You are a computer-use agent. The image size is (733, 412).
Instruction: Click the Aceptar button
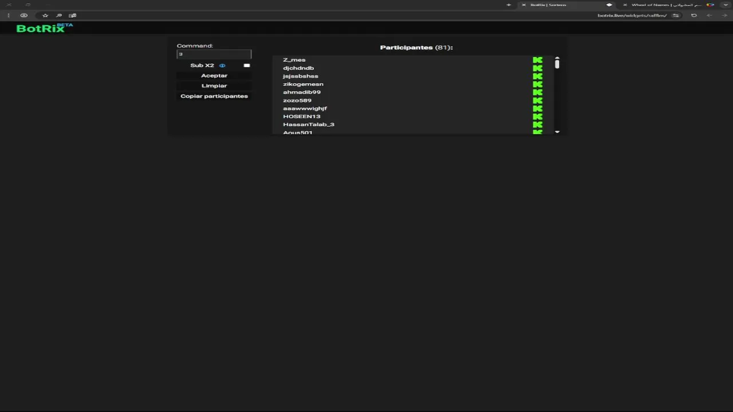coord(214,76)
